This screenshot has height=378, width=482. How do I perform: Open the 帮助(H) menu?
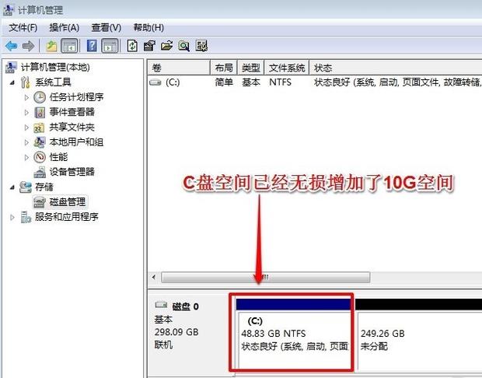(x=148, y=28)
